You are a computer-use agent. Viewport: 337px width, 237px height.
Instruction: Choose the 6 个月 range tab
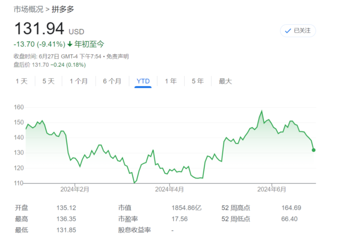pos(112,81)
